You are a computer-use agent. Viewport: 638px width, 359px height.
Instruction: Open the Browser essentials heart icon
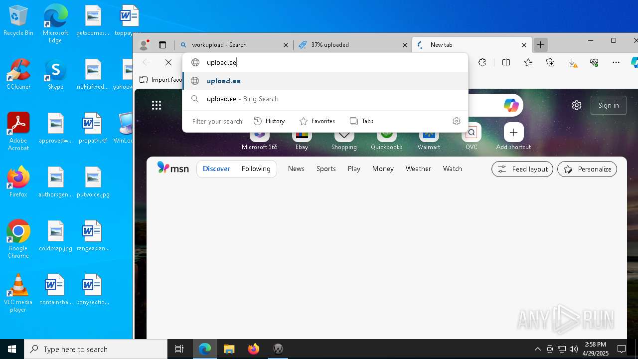tap(594, 62)
